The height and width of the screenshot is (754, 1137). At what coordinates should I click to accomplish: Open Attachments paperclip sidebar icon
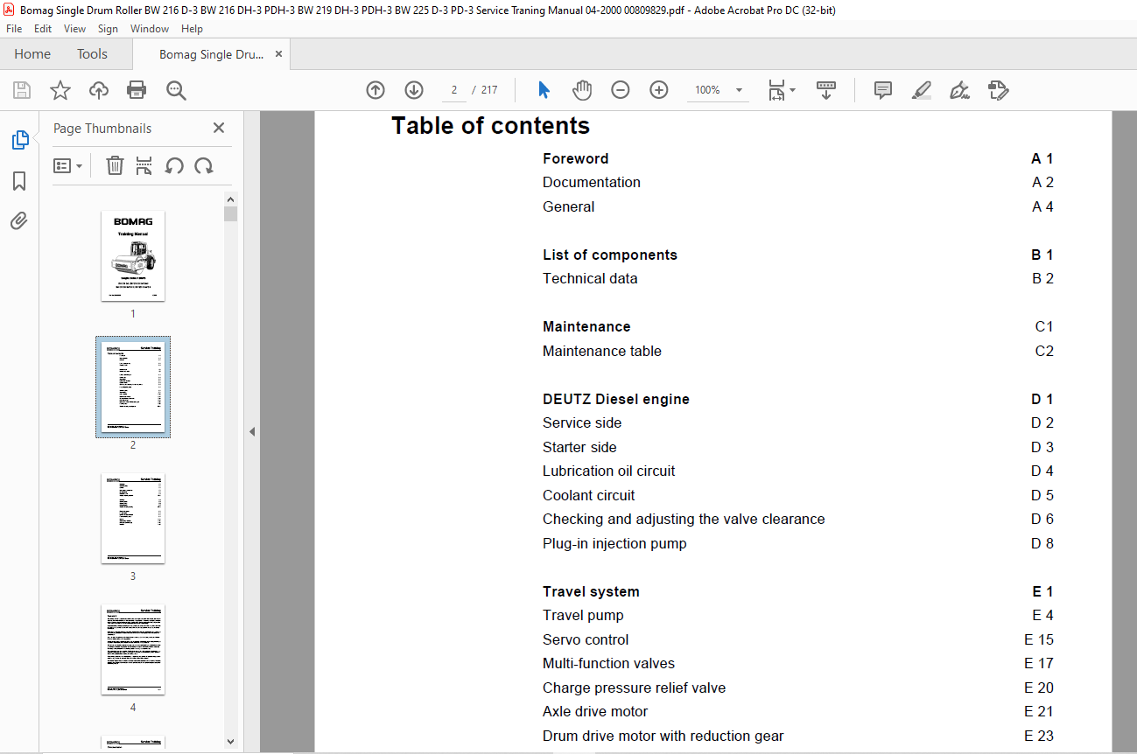click(x=19, y=220)
